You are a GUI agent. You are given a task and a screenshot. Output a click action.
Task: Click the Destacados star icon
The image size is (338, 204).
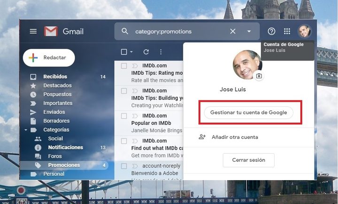[x=33, y=86]
